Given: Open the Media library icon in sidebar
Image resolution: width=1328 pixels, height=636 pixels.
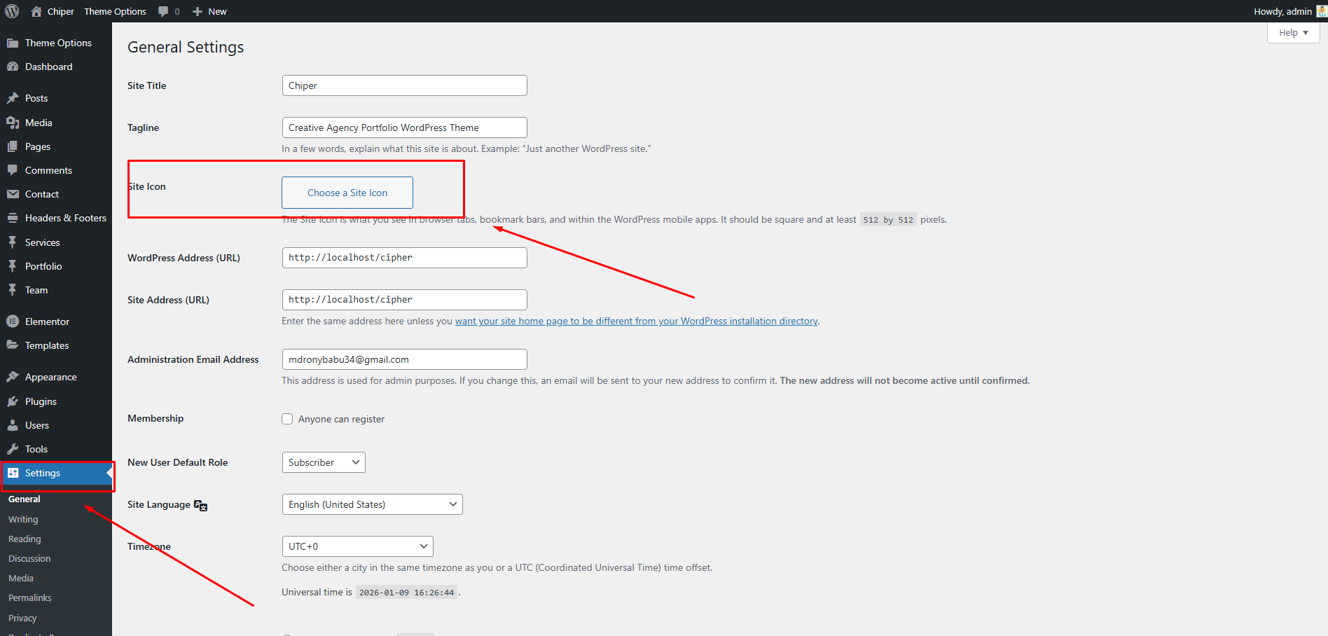Looking at the screenshot, I should pyautogui.click(x=13, y=123).
